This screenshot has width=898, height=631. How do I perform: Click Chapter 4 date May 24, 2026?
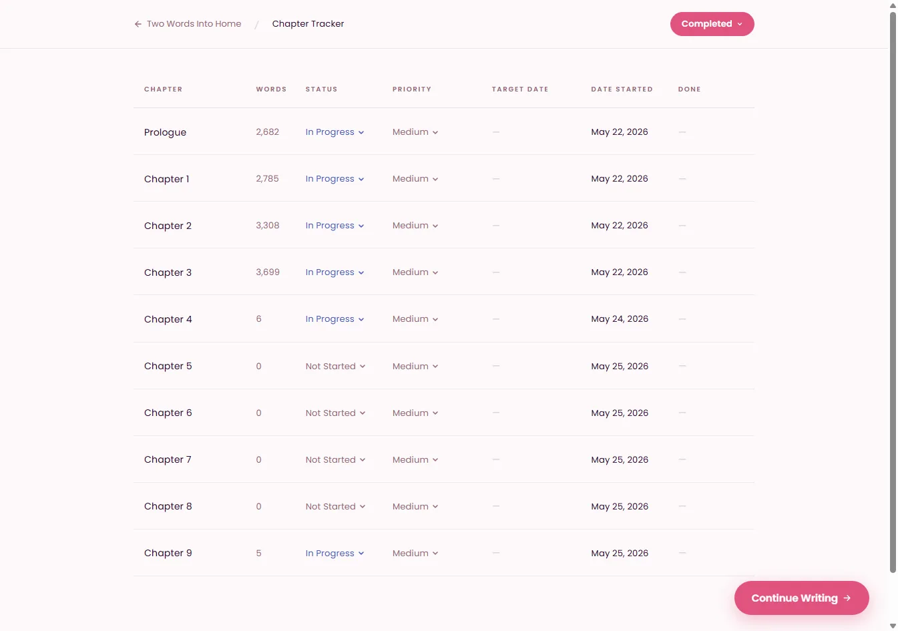tap(620, 319)
